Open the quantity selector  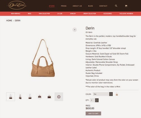pyautogui.click(x=94, y=100)
